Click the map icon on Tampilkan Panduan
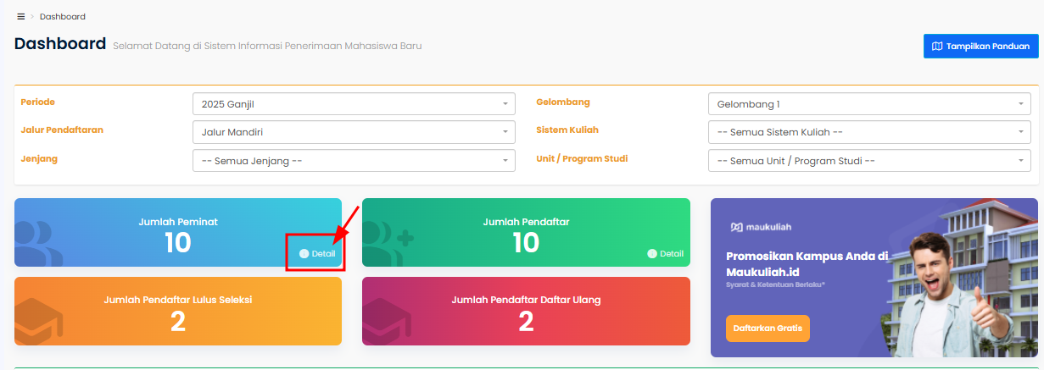The image size is (1044, 370). (936, 47)
